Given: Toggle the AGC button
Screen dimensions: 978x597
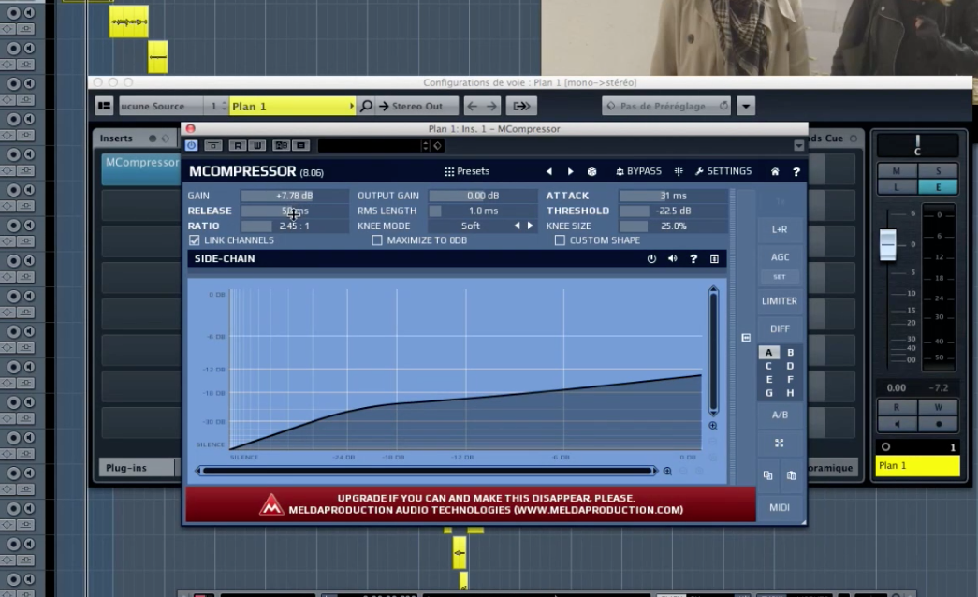Looking at the screenshot, I should tap(780, 256).
